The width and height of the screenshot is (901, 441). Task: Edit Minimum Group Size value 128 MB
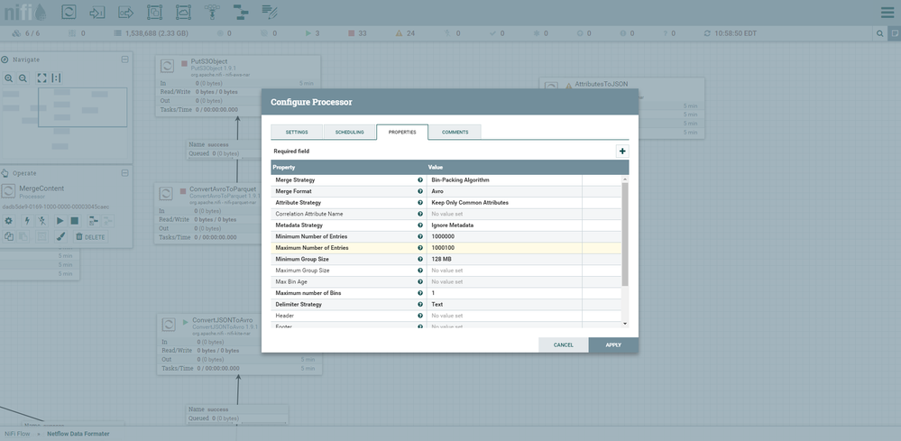pyautogui.click(x=503, y=259)
